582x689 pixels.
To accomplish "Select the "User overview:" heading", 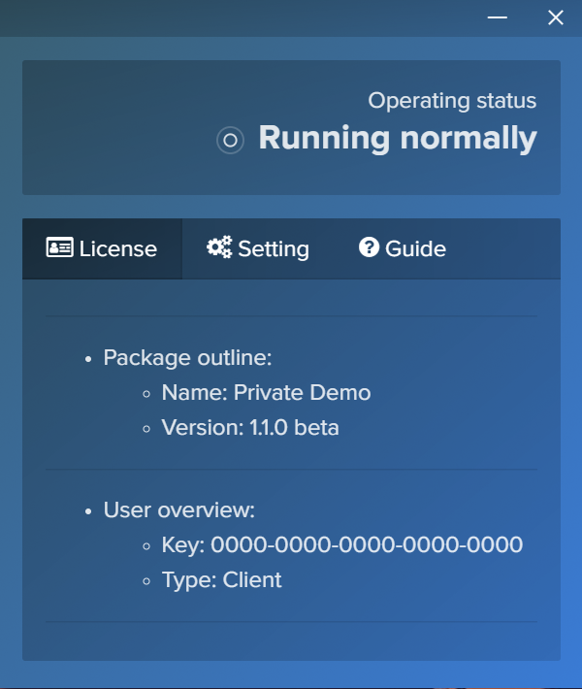I will click(x=178, y=510).
